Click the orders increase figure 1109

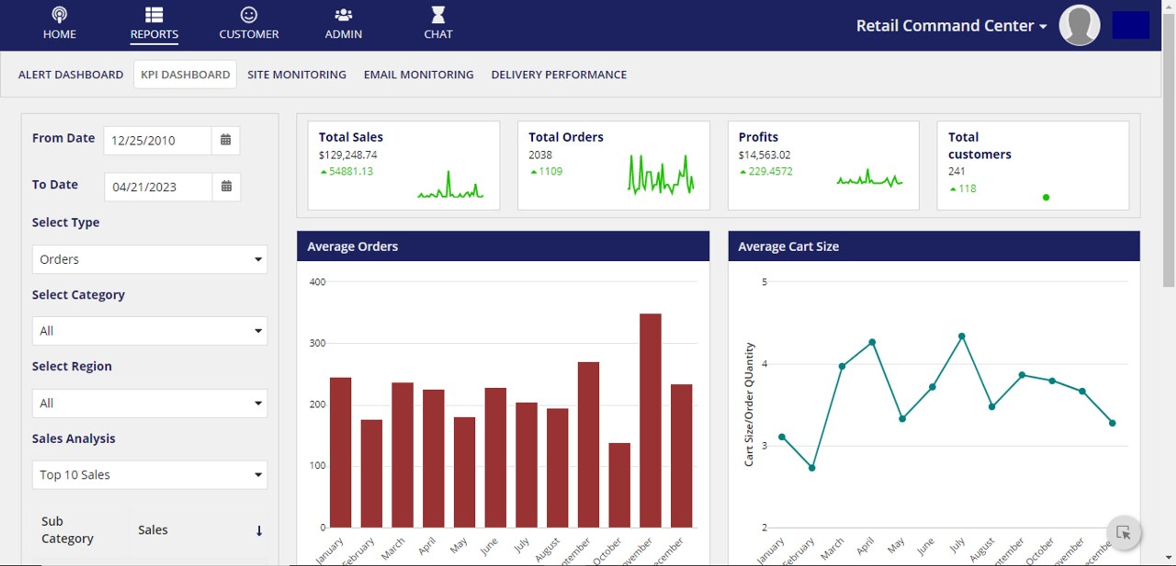pyautogui.click(x=550, y=171)
